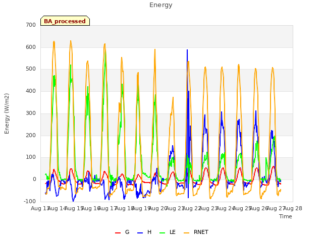Click the blue H legend swatch

click(x=140, y=233)
